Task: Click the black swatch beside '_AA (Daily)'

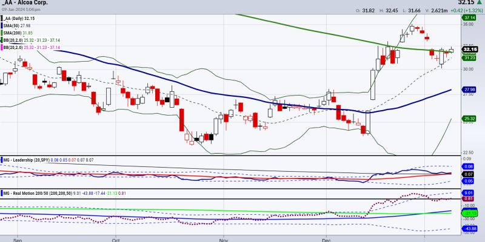Action: 1,19
